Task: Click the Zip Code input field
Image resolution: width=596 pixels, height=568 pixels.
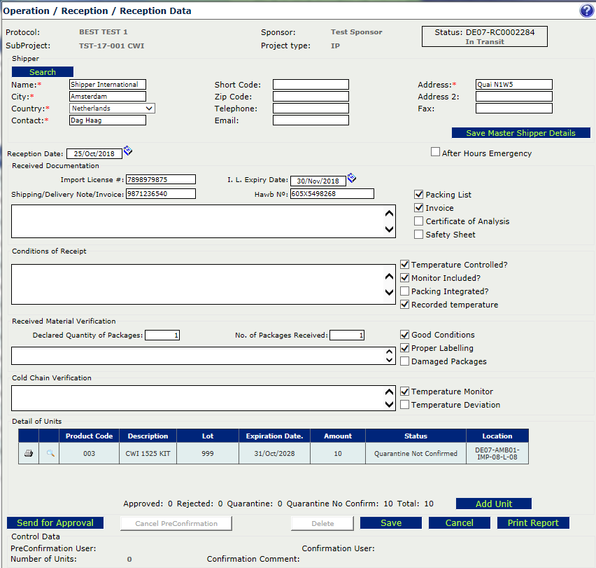Action: tap(311, 96)
